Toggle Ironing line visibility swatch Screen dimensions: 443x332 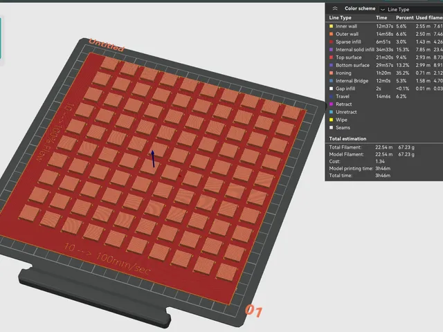(x=331, y=73)
